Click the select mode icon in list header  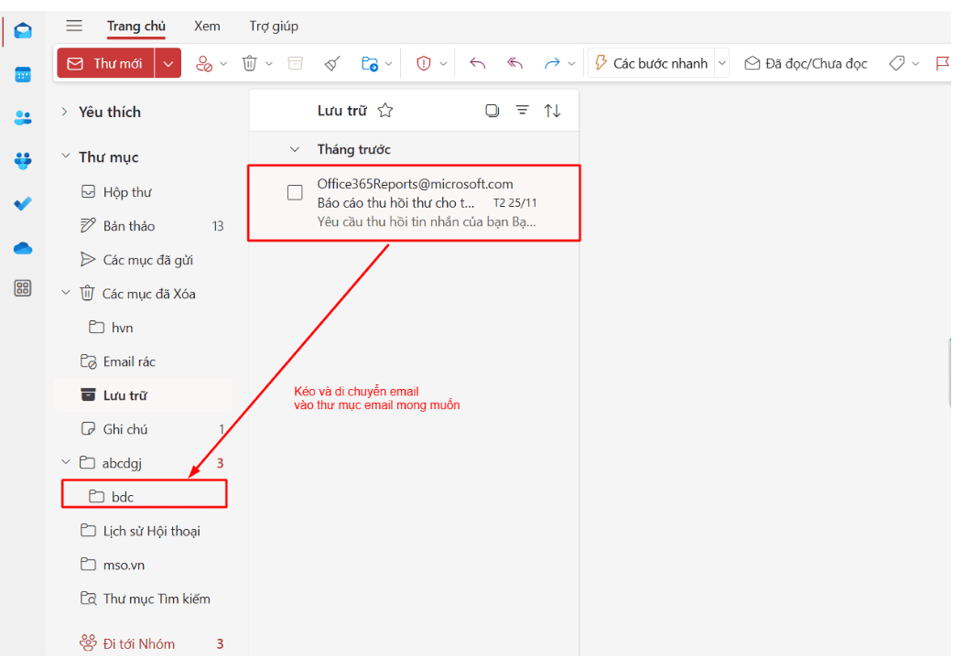(x=493, y=111)
